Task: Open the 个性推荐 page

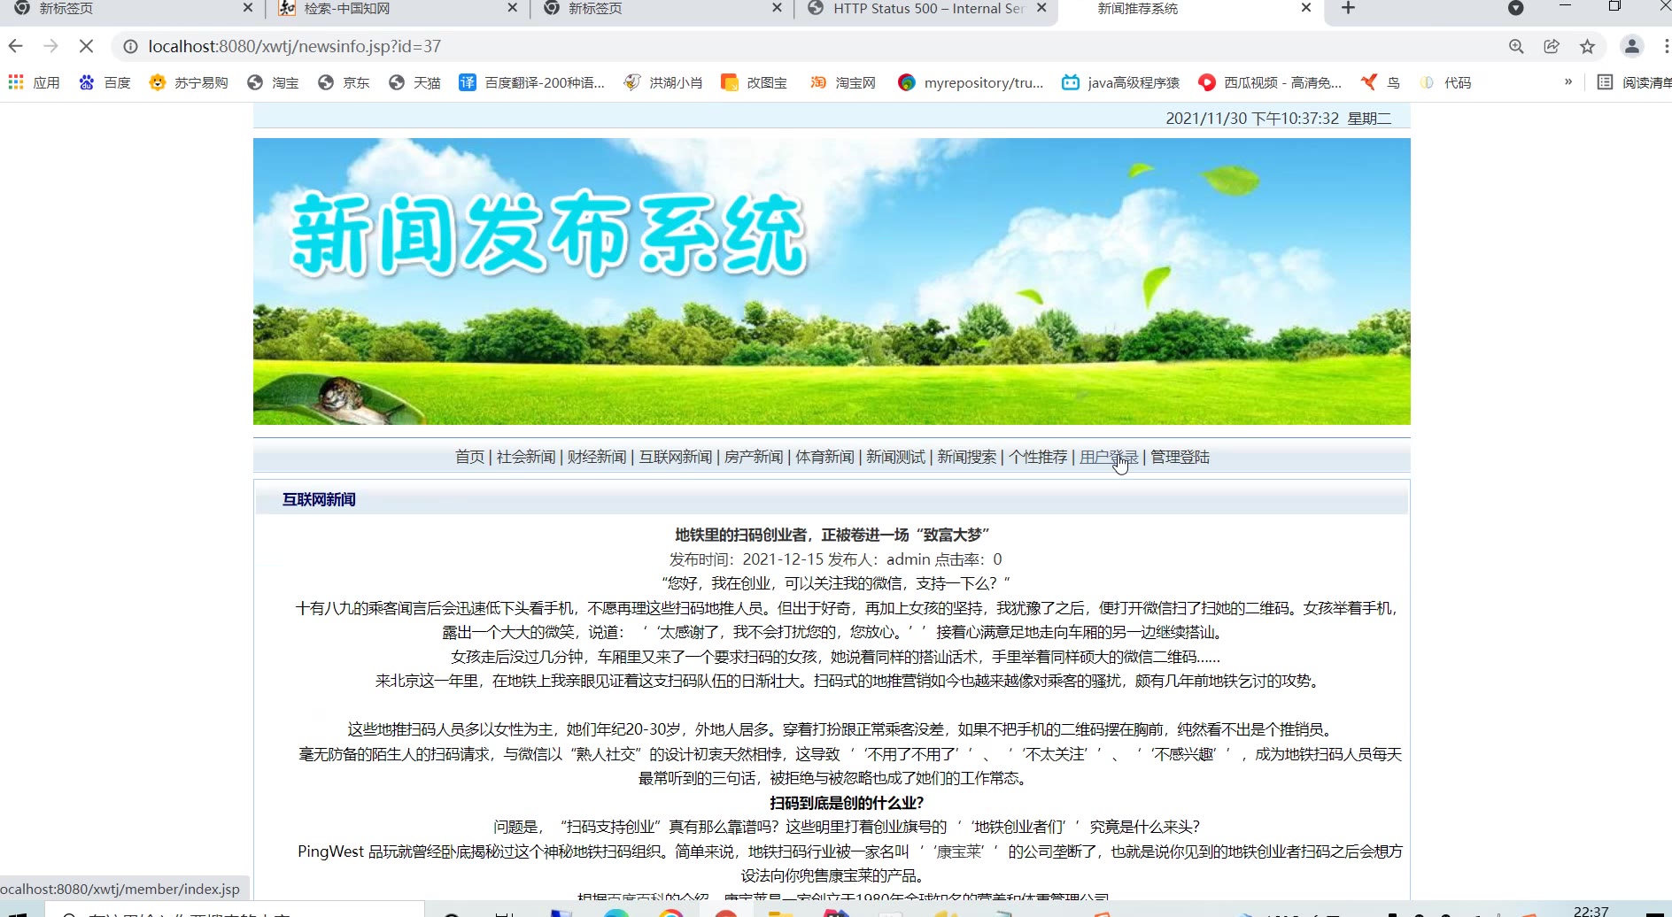Action: (1038, 457)
